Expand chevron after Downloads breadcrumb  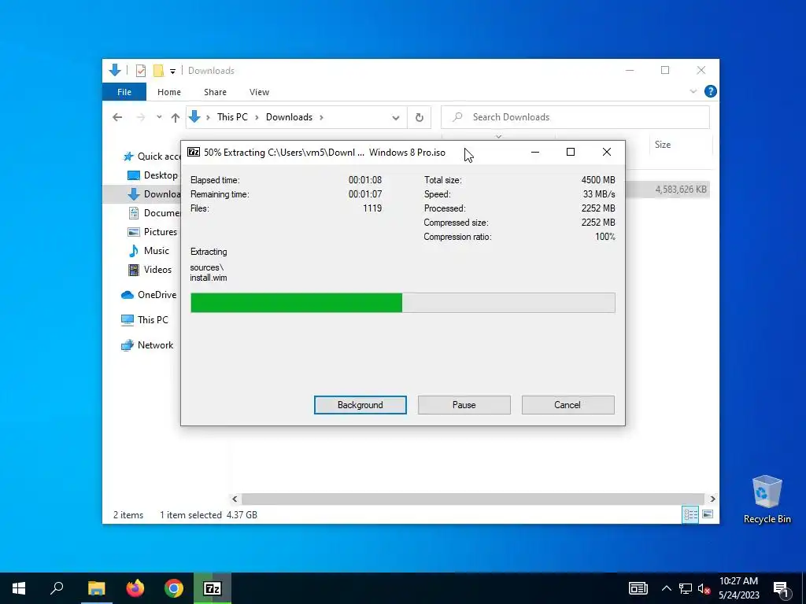click(x=321, y=117)
